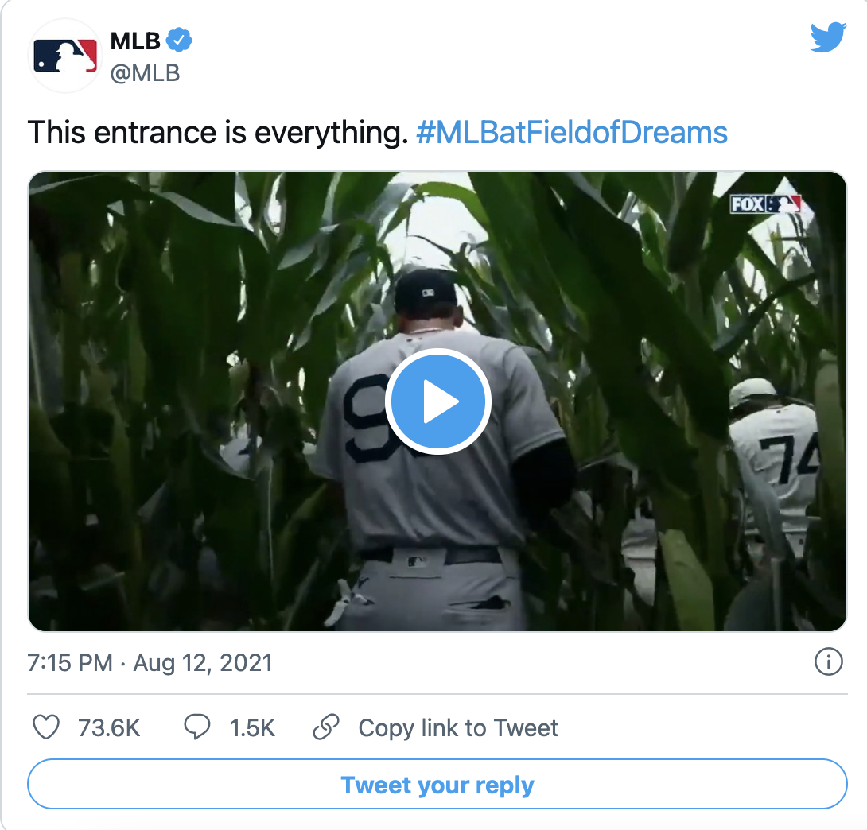Click the 1.5K replies count
867x830 pixels.
(x=252, y=727)
